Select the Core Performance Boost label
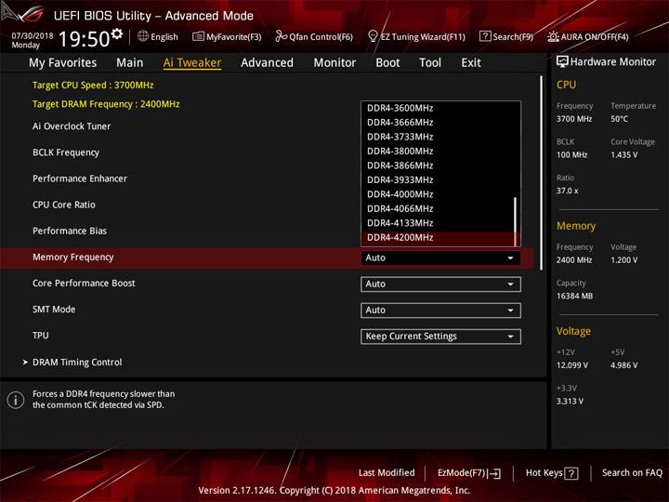Viewport: 669px width, 502px height. [84, 283]
